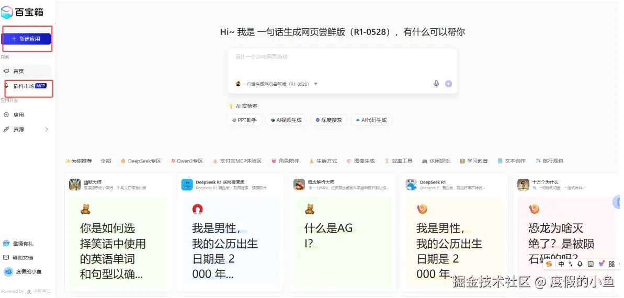Toggle the 中 Chinese input mode indicator
Viewport: 624px width, 298px height.
[561, 264]
